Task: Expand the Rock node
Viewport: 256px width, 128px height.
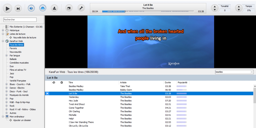Action: tap(7, 106)
